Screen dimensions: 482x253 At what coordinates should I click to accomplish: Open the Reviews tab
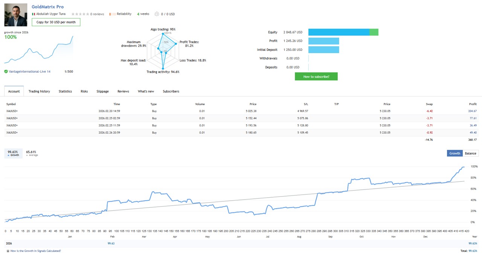(x=123, y=91)
